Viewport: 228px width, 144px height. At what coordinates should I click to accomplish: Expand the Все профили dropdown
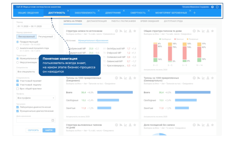36,98
